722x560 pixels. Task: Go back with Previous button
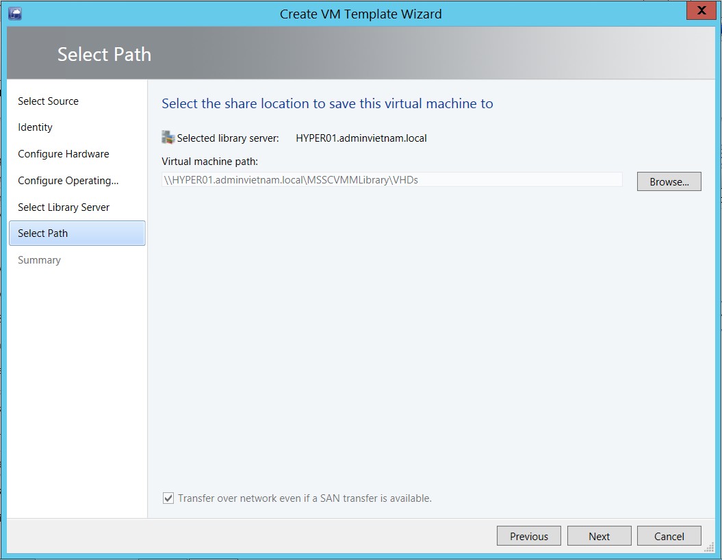[528, 536]
